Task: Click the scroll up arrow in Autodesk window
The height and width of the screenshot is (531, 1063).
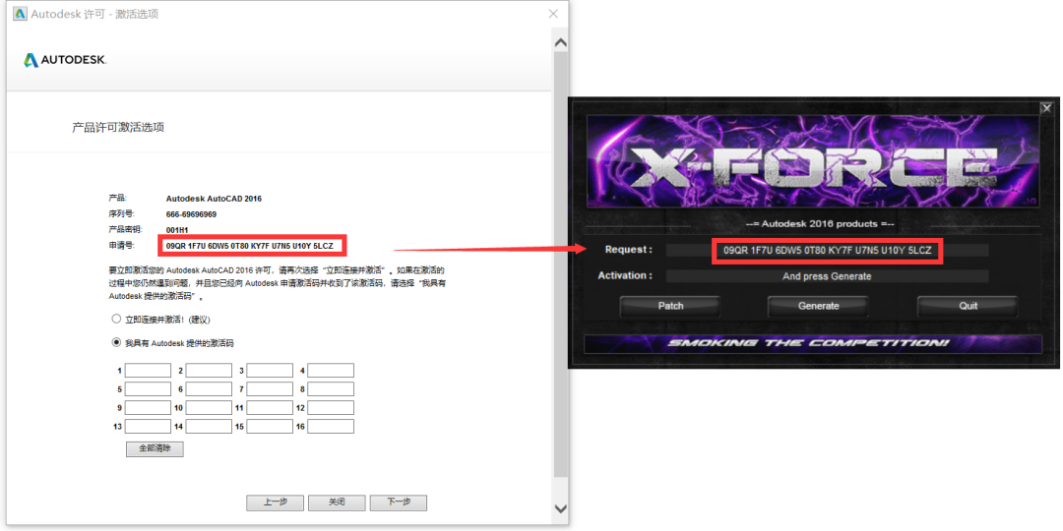Action: tap(561, 42)
